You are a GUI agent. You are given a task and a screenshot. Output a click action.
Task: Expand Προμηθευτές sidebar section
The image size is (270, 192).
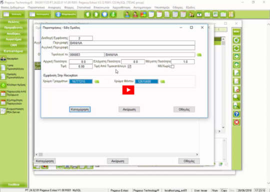click(13, 27)
